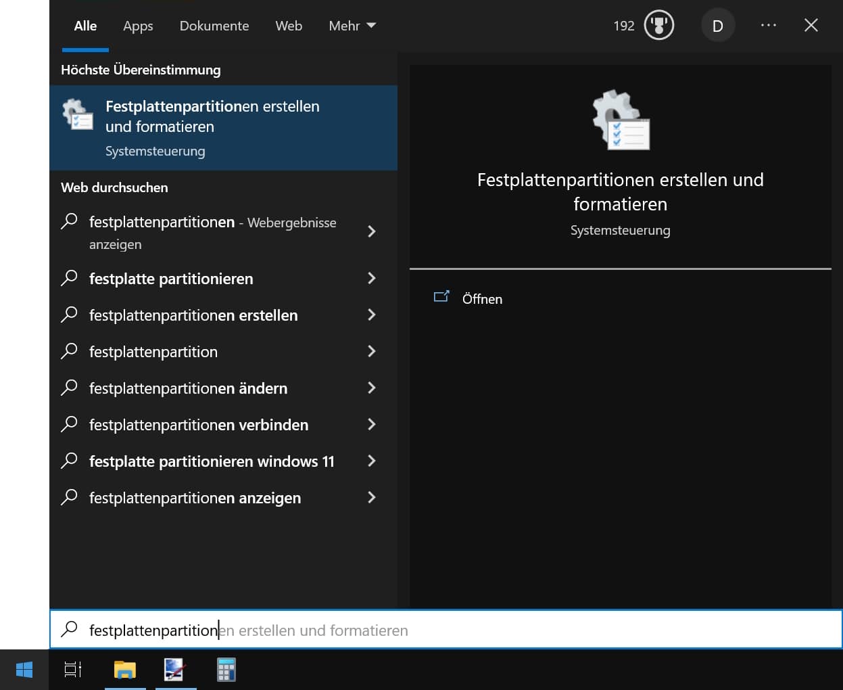Click into the search text field
Image resolution: width=843 pixels, height=690 pixels.
point(446,630)
